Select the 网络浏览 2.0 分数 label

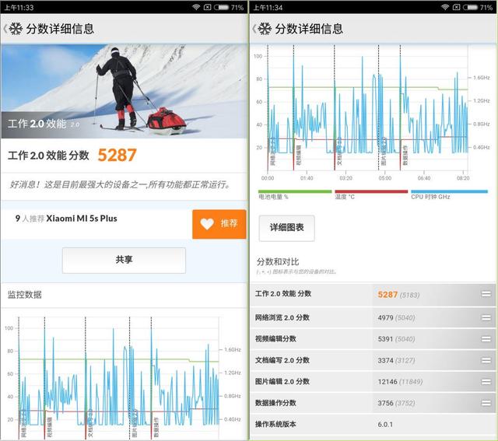[x=282, y=317]
